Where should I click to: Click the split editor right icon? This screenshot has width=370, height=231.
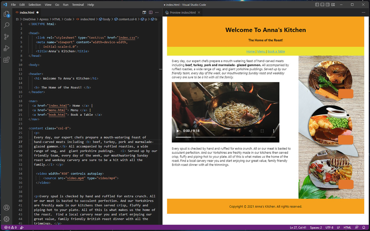coord(151,13)
